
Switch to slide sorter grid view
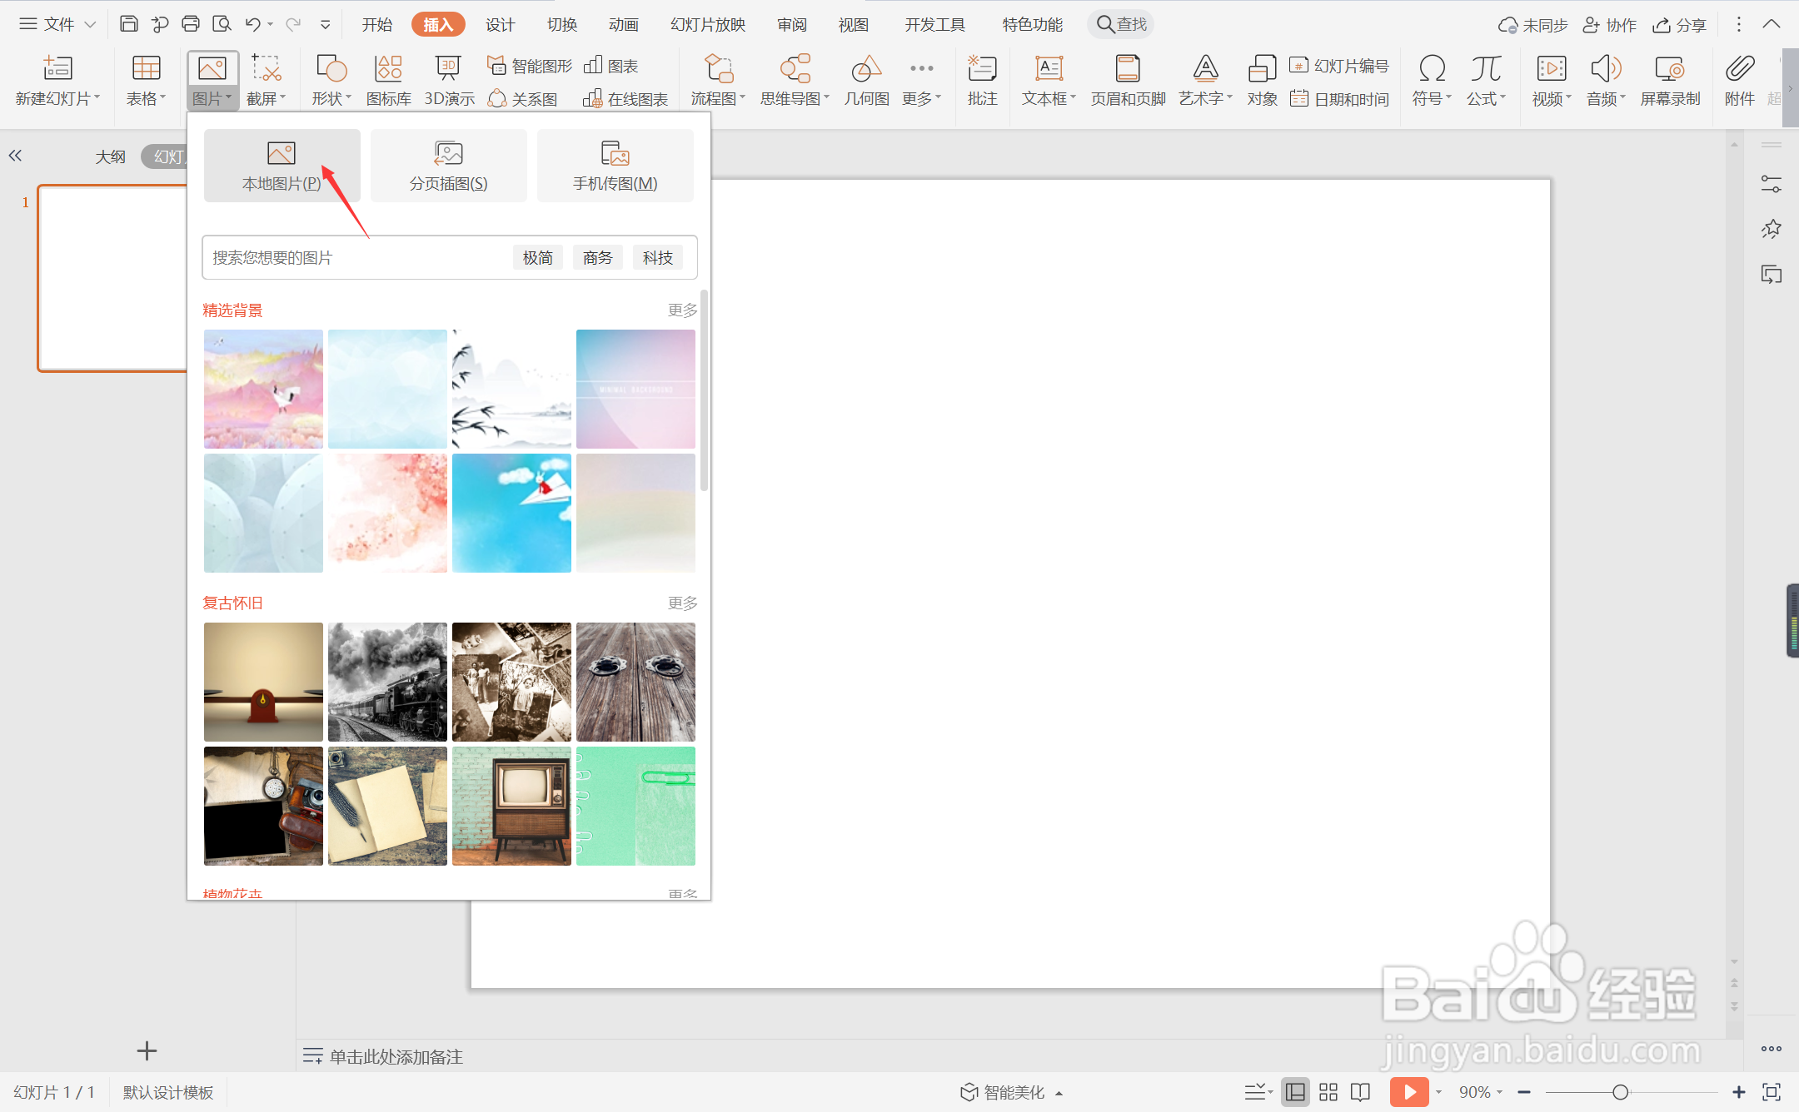[x=1328, y=1092]
